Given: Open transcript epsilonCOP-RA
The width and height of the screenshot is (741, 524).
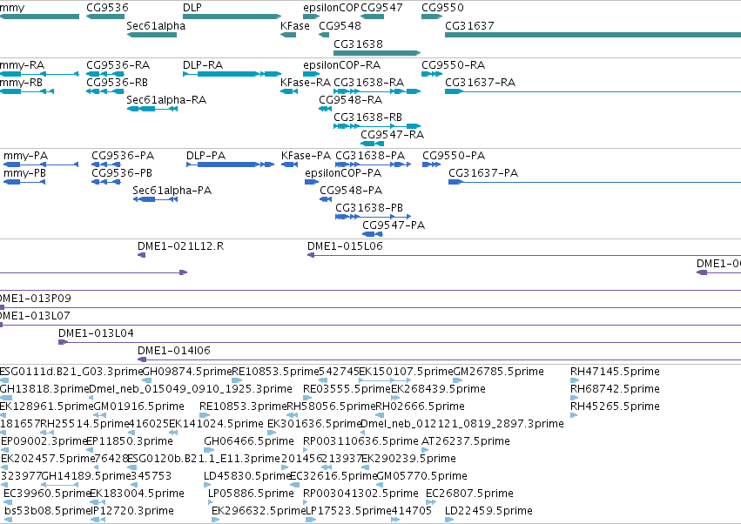Looking at the screenshot, I should pyautogui.click(x=312, y=74).
